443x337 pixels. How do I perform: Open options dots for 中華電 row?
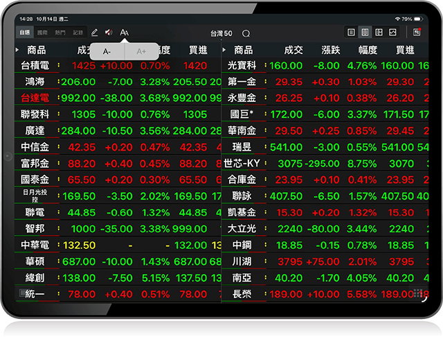coord(58,245)
